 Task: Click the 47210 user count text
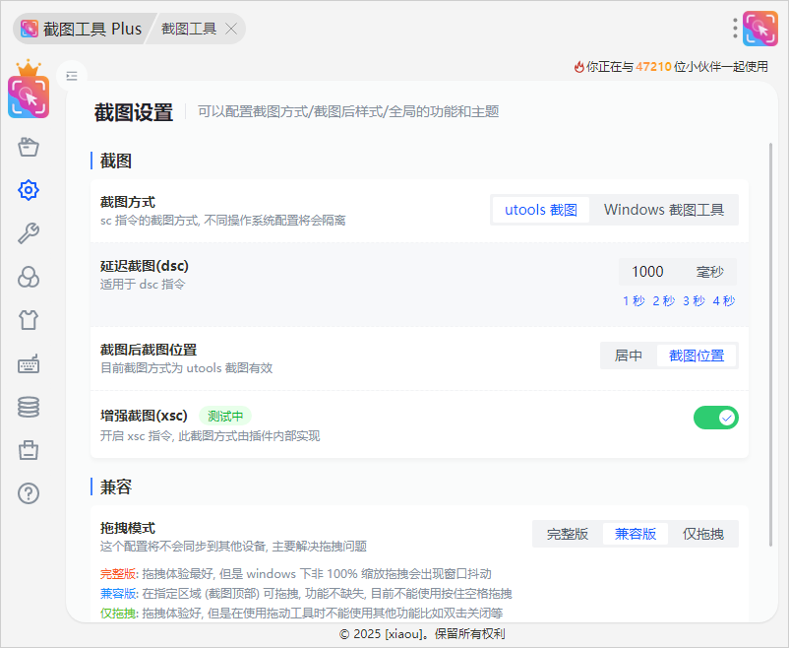coord(653,67)
